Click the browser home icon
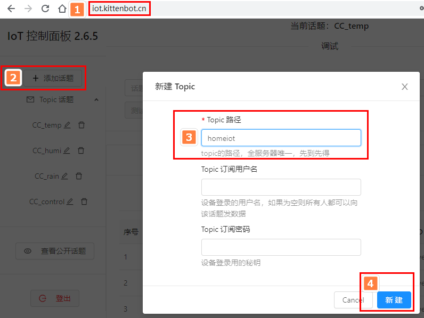The height and width of the screenshot is (318, 424). tap(62, 9)
